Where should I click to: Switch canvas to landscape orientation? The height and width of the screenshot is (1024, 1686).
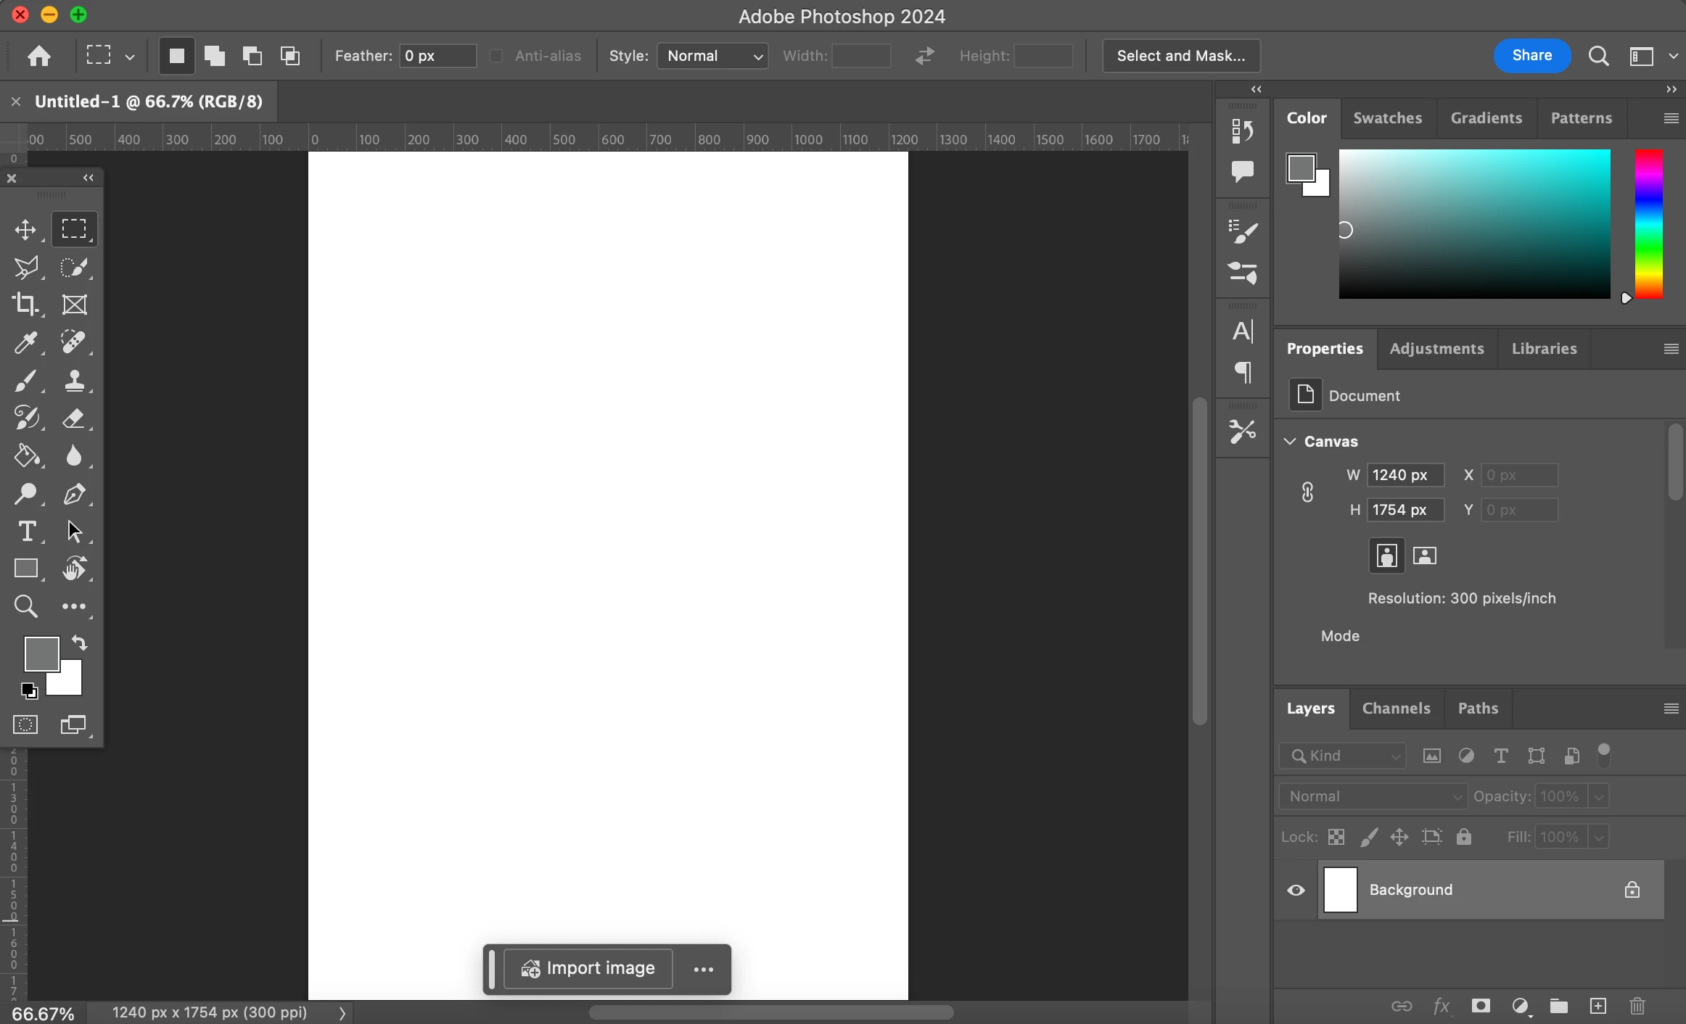(x=1425, y=556)
